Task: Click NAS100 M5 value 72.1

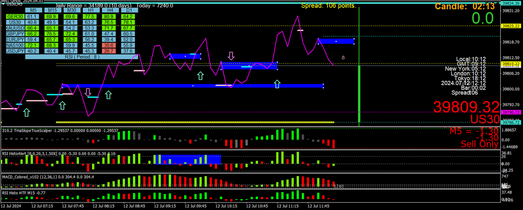Action: tap(31, 45)
